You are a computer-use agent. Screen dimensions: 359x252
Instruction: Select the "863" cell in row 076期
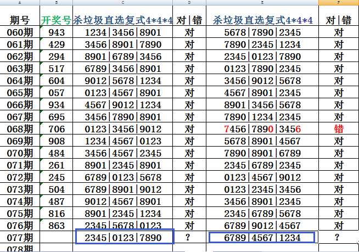[56, 225]
